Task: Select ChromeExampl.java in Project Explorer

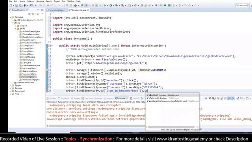Action: [x=31, y=34]
